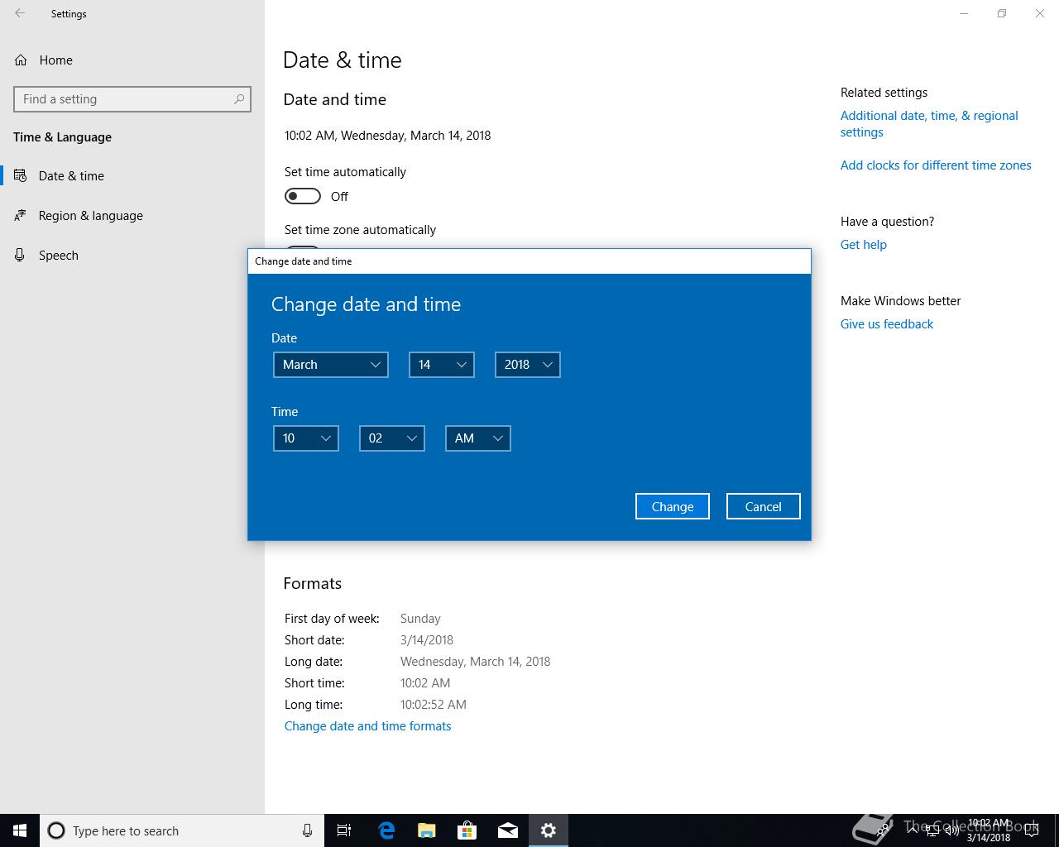Open Change date and time formats link
Screen dimensions: 1059x847
367,726
